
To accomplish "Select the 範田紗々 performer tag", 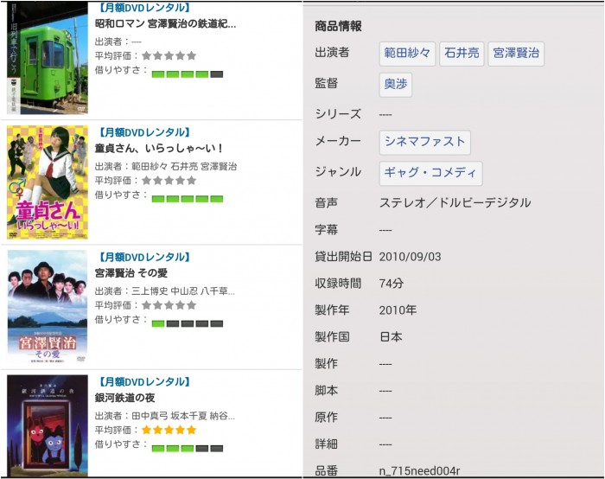I will click(x=407, y=54).
